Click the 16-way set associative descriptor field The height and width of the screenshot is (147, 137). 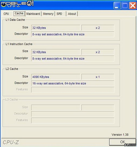click(x=73, y=83)
